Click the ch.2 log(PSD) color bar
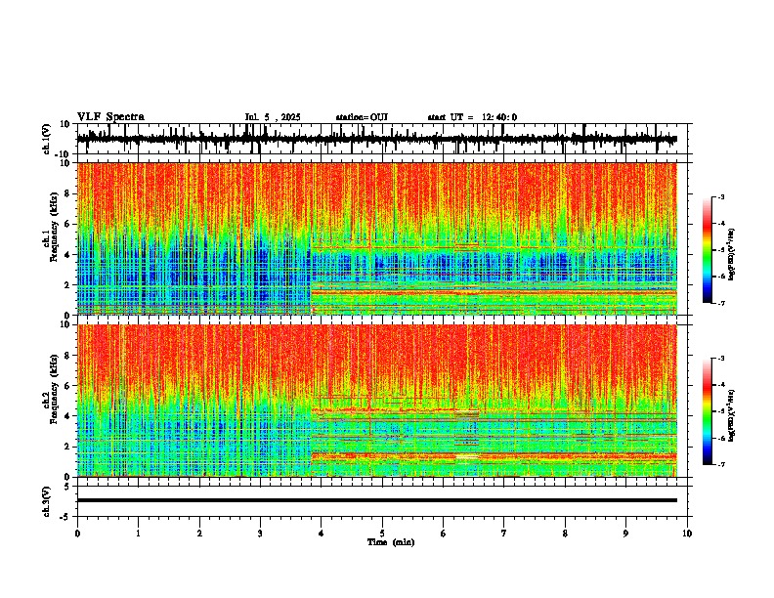 point(707,411)
